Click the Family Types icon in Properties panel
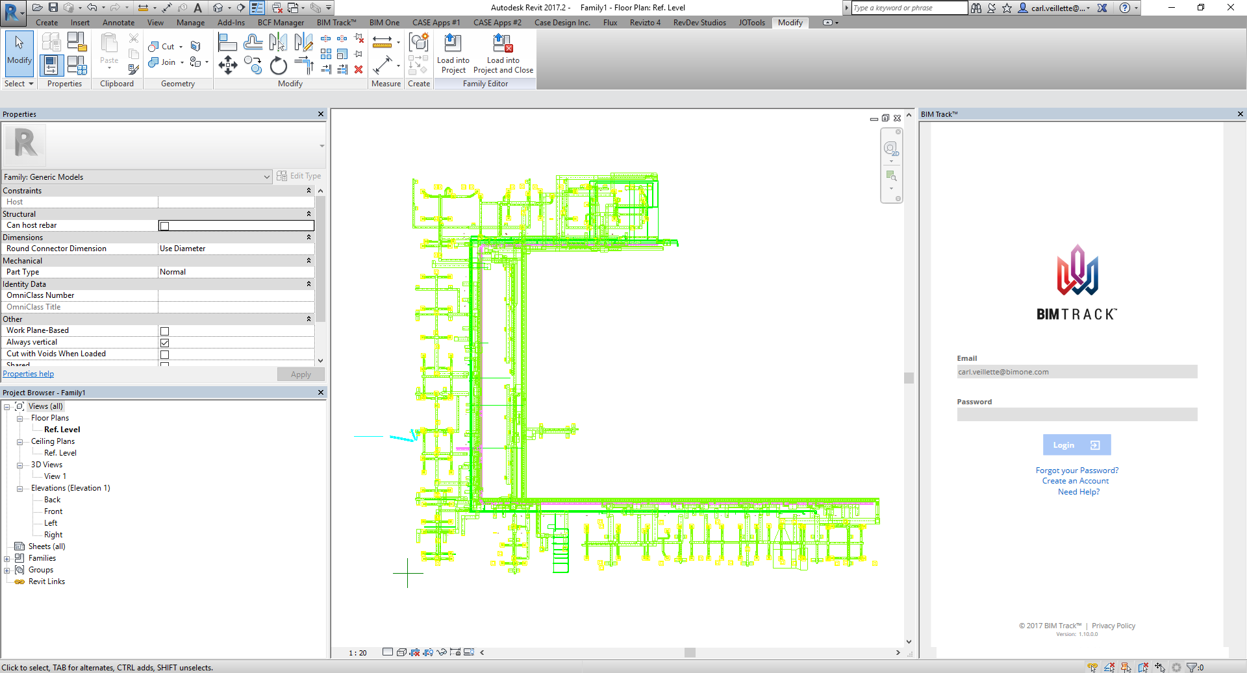1247x673 pixels. point(77,66)
